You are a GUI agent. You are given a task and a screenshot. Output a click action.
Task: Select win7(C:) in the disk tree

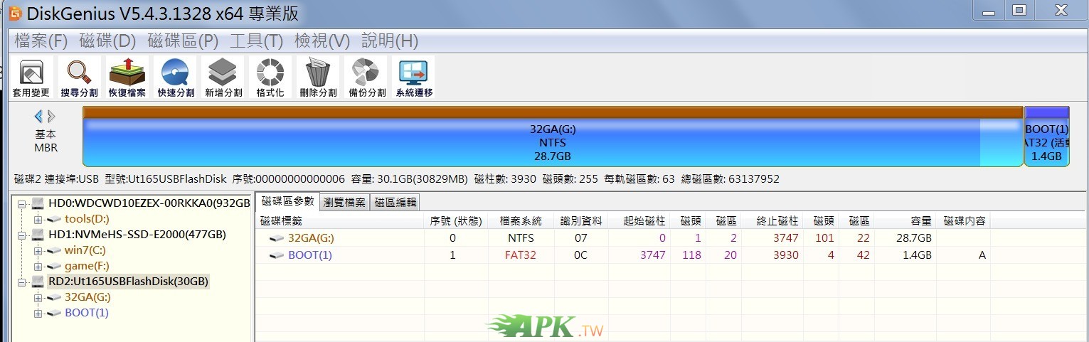(85, 250)
